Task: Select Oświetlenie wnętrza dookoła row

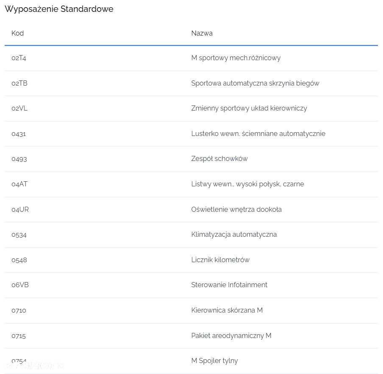Action: 191,210
